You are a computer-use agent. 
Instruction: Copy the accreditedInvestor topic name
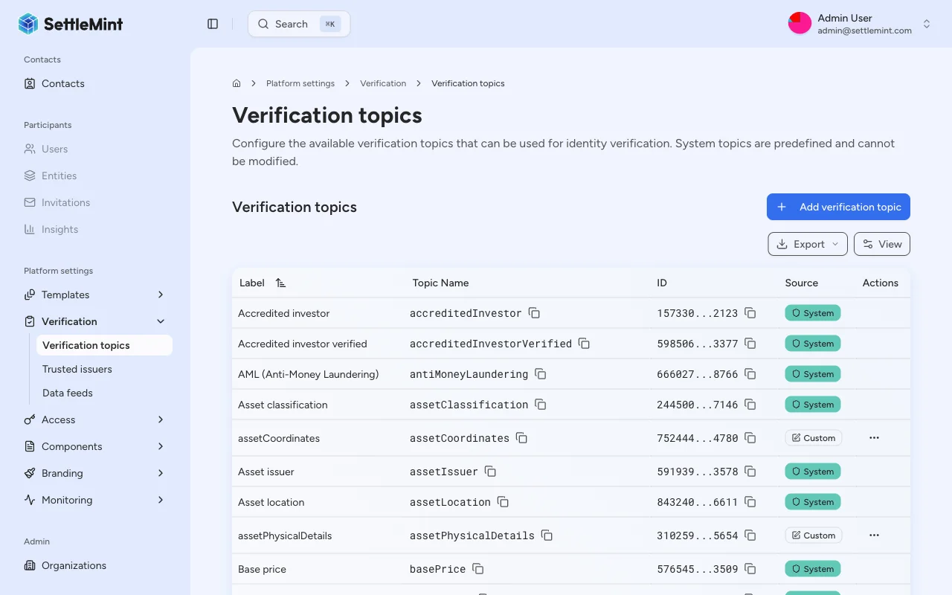click(x=535, y=313)
